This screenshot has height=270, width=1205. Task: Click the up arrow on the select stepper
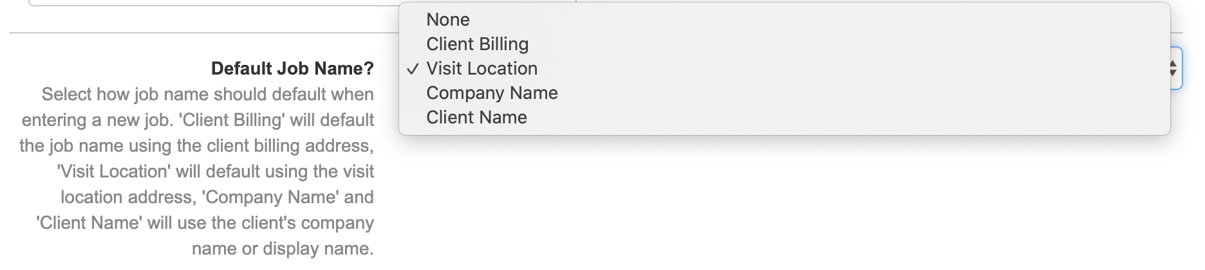(x=1173, y=64)
